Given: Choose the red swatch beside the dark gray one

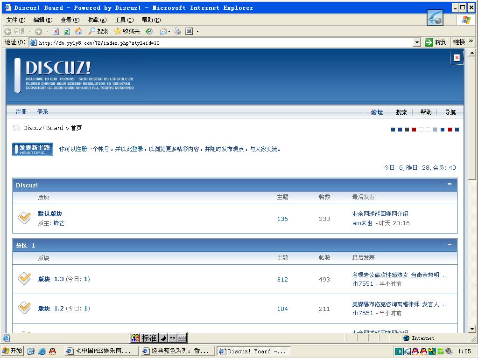Looking at the screenshot, I should coord(414,130).
